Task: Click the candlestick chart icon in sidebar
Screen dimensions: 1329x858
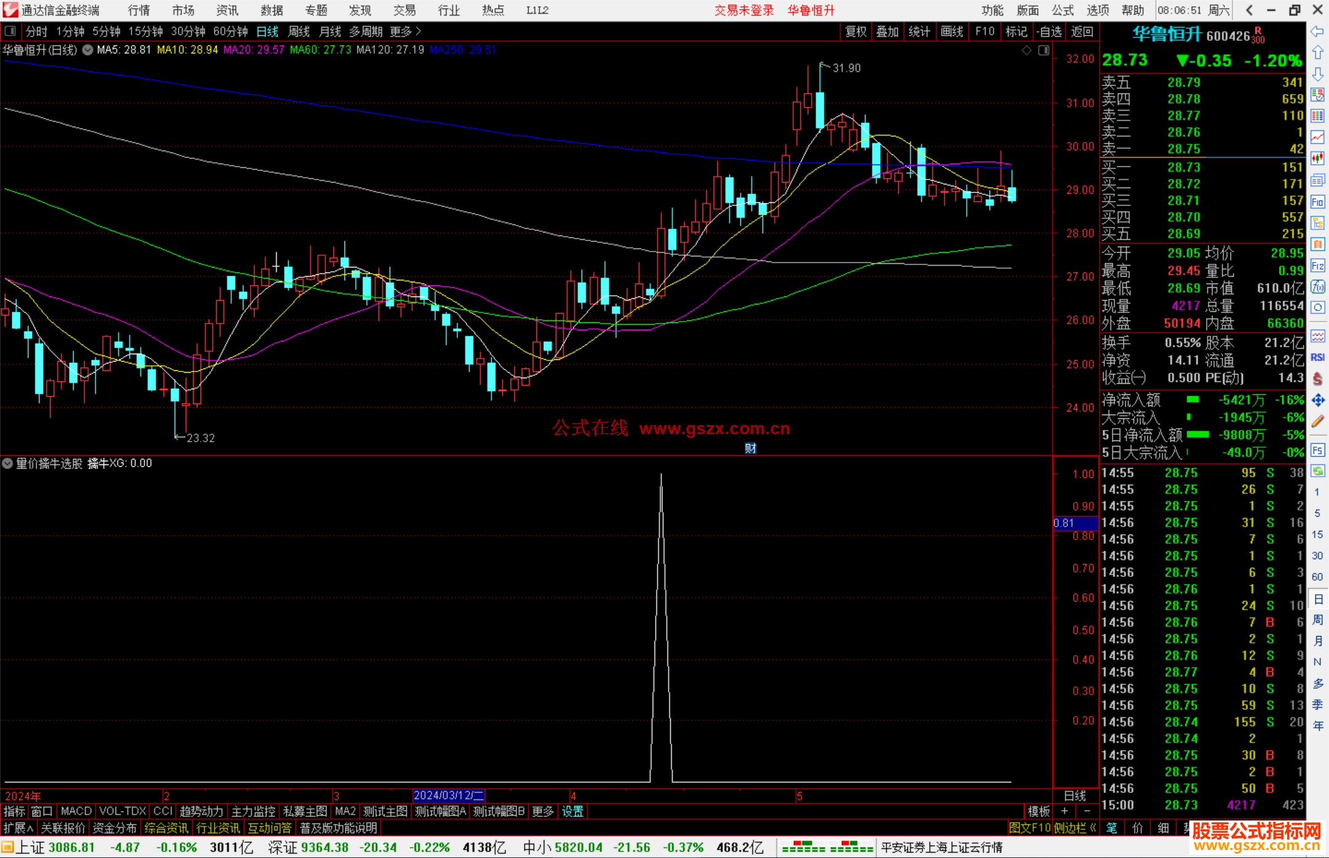Action: [x=1317, y=159]
